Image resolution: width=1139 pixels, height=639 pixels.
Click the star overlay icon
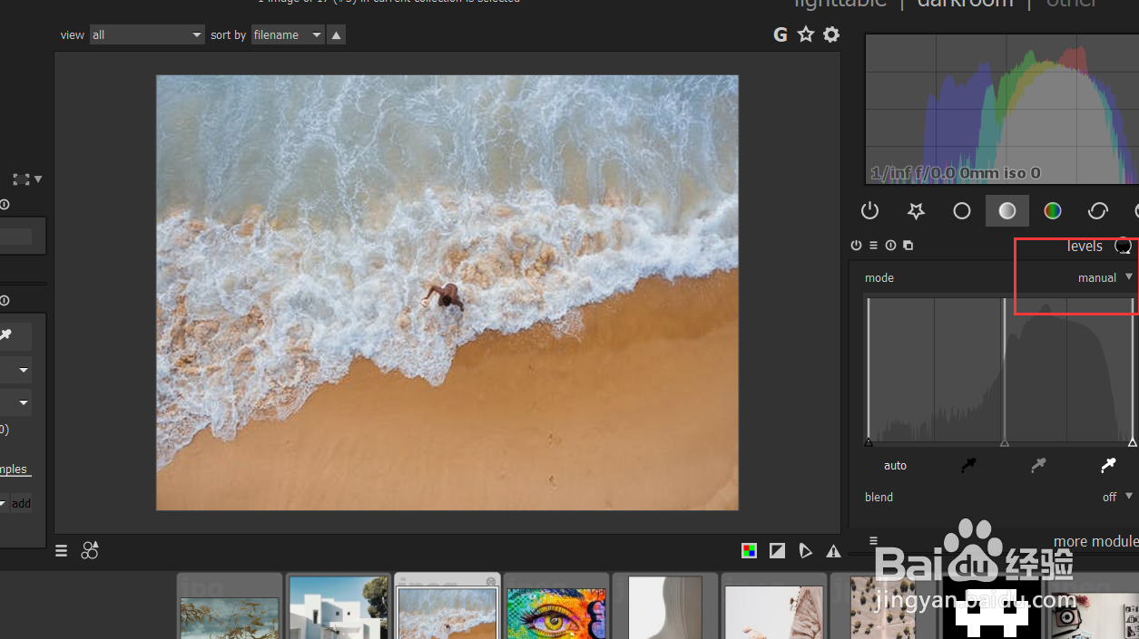tap(805, 34)
